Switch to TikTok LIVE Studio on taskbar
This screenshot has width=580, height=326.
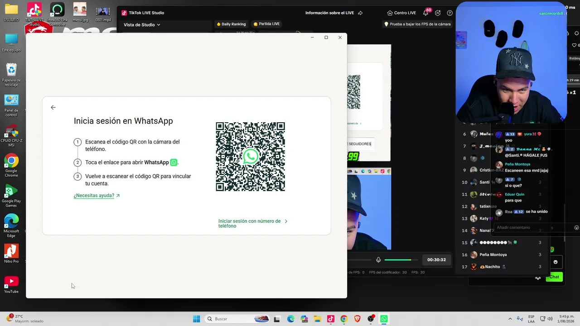pos(330,319)
